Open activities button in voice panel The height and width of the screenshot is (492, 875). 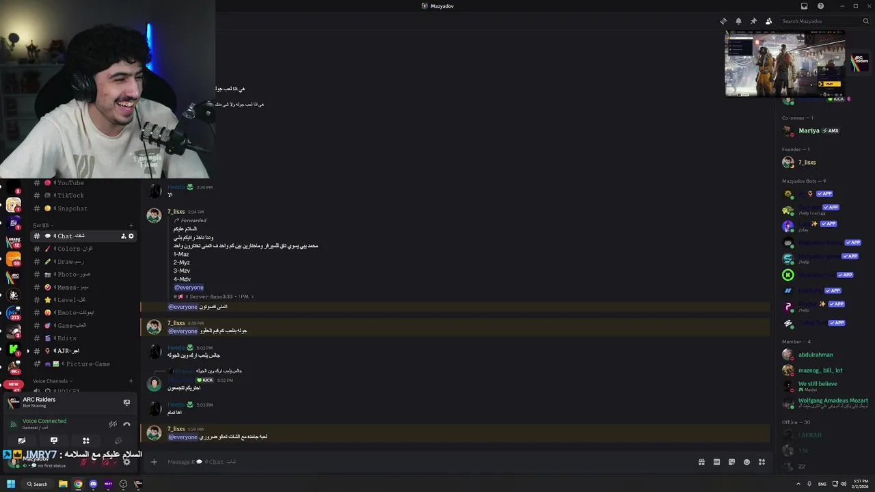[86, 441]
